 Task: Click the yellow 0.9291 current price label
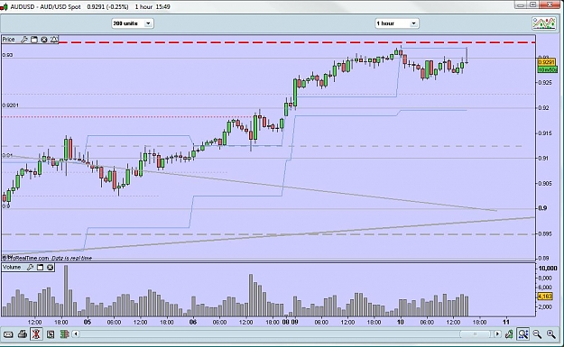coord(546,62)
